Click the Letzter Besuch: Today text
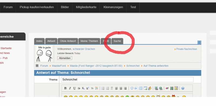This screenshot has height=106, width=216. (x=69, y=53)
